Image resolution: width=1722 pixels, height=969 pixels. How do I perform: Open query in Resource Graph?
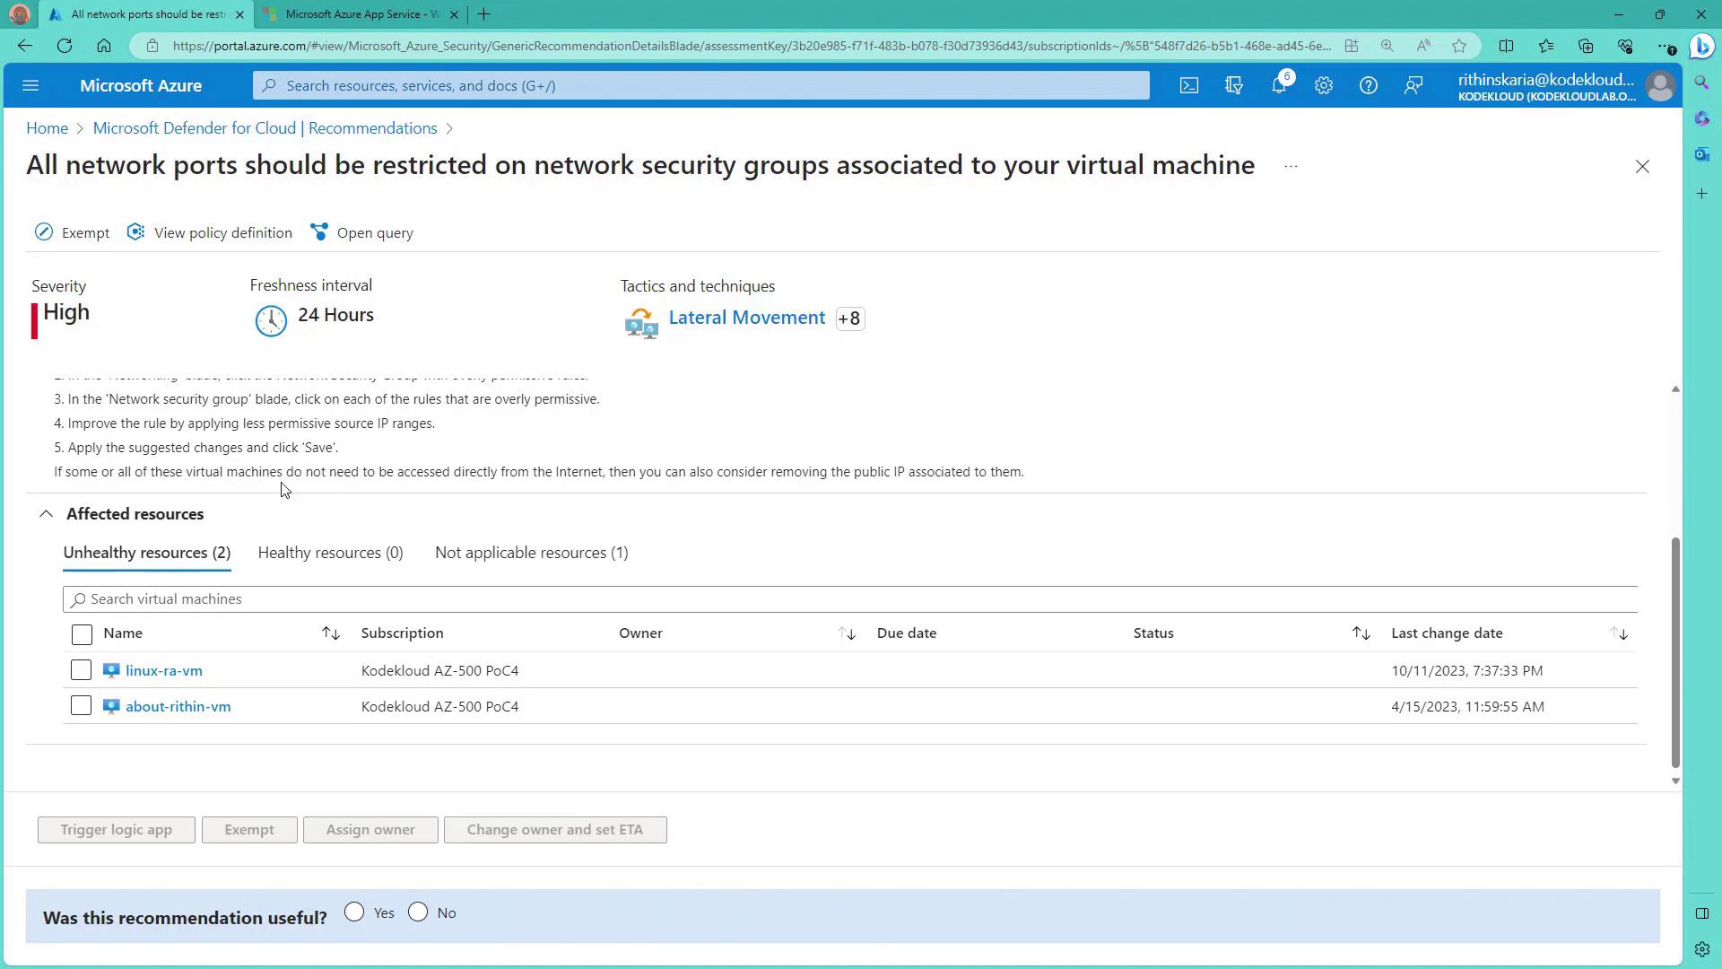click(x=362, y=232)
